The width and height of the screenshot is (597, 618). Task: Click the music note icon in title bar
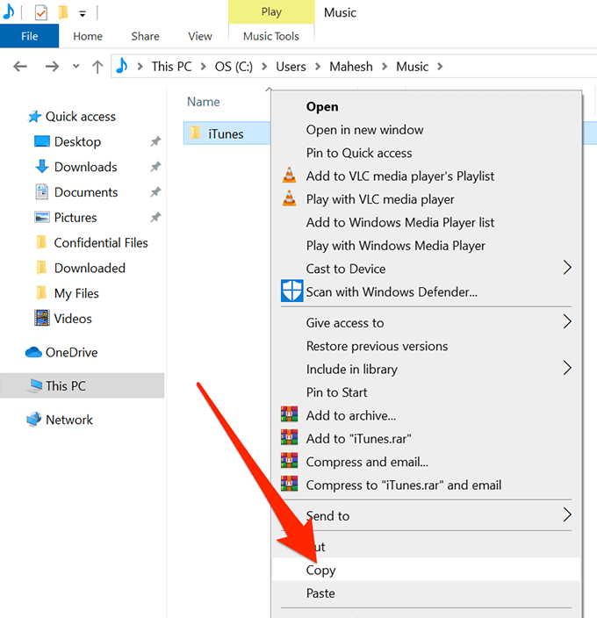(8, 12)
